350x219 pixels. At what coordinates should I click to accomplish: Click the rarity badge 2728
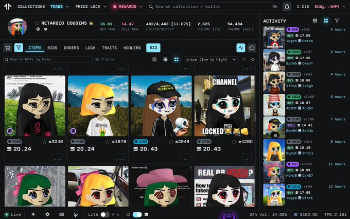[204, 142]
